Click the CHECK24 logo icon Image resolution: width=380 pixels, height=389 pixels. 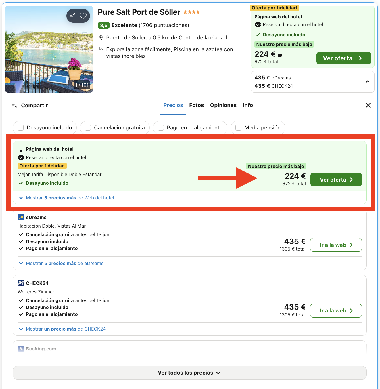[x=21, y=283]
